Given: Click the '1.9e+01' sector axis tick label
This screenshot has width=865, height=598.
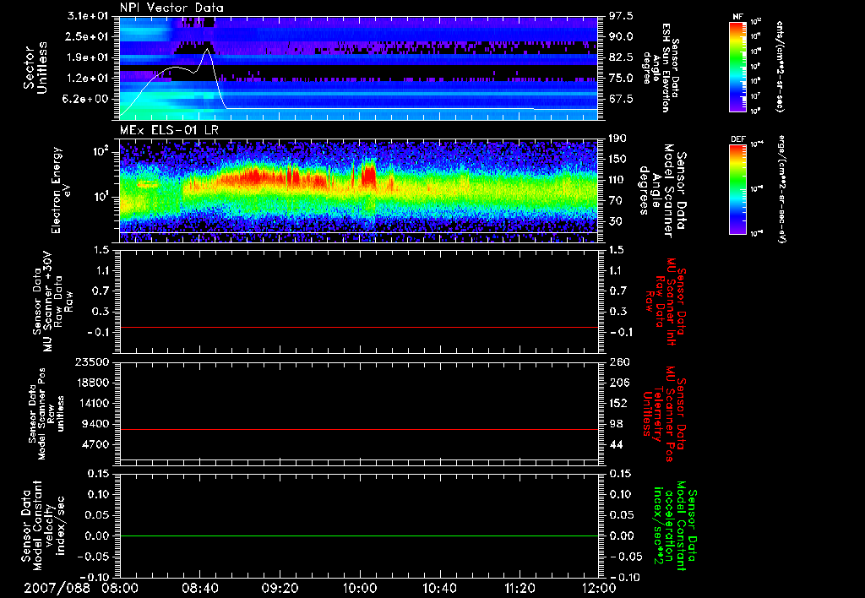Looking at the screenshot, I should (88, 57).
